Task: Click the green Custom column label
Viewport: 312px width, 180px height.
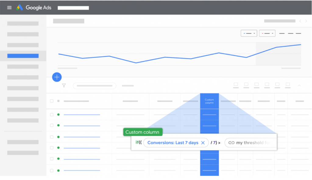Action: pyautogui.click(x=143, y=132)
